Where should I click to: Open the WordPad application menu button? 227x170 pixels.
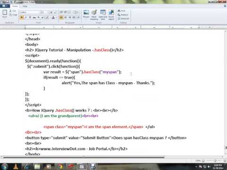(5, 6)
